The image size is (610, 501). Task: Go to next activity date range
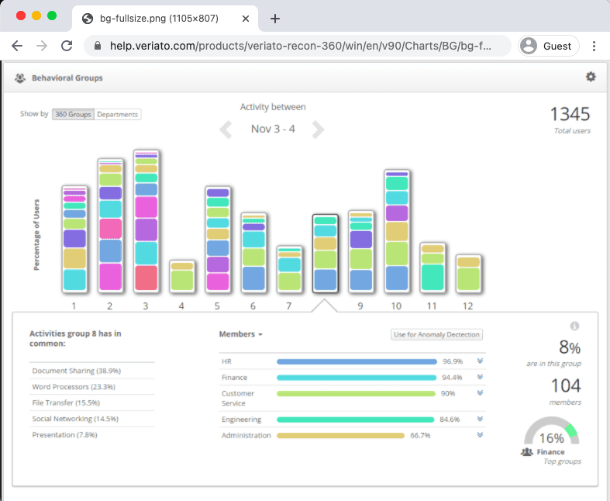(318, 130)
